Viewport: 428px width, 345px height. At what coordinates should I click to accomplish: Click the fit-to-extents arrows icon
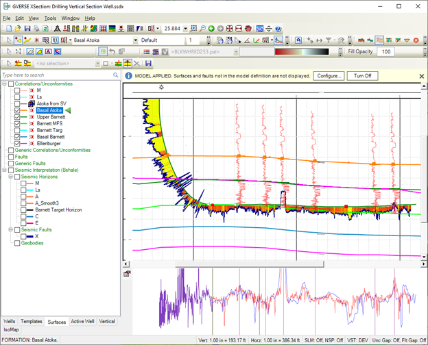tap(230, 28)
